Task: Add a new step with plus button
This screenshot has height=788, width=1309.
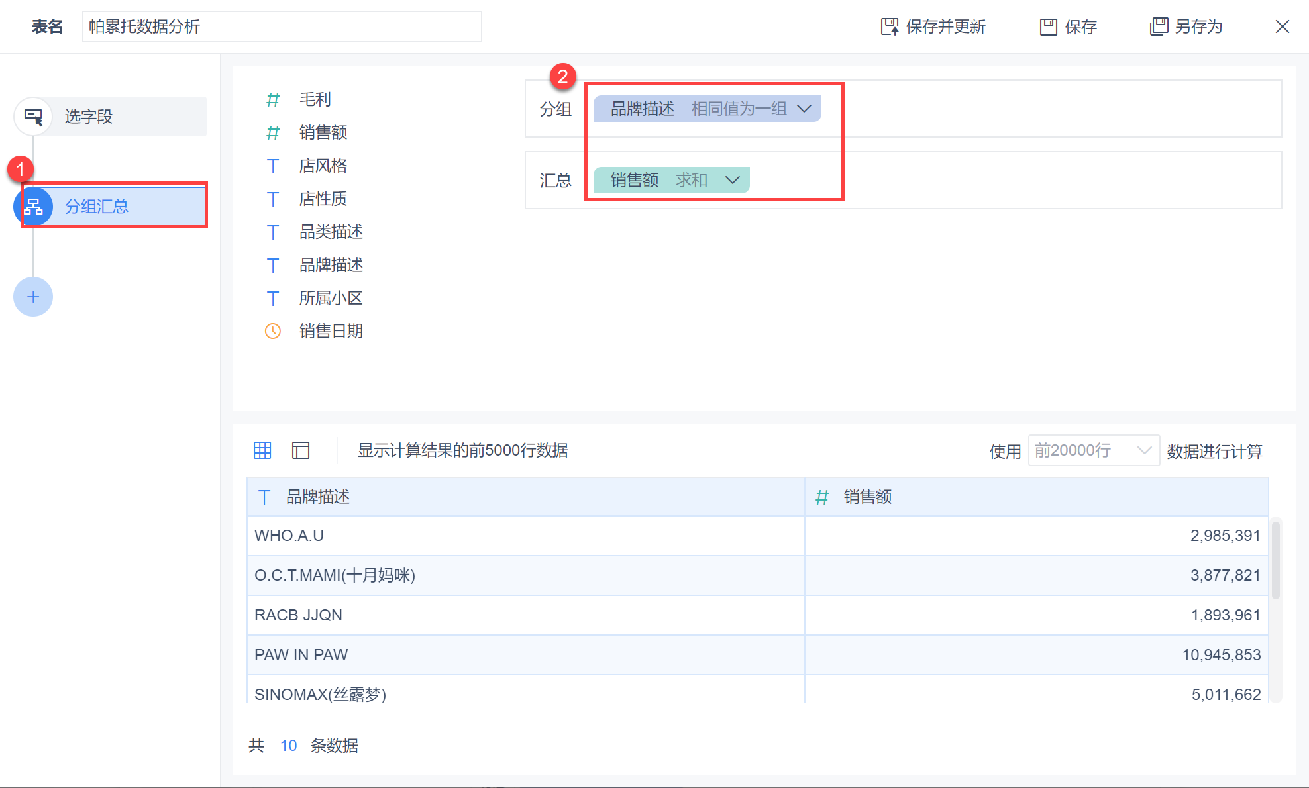Action: pyautogui.click(x=33, y=297)
